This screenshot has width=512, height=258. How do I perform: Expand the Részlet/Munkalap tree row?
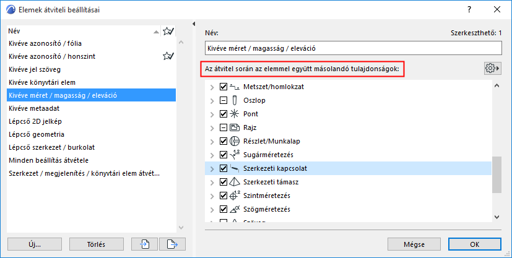[212, 141]
